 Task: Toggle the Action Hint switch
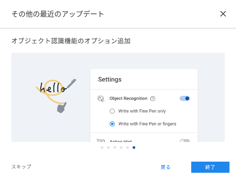[x=185, y=141]
